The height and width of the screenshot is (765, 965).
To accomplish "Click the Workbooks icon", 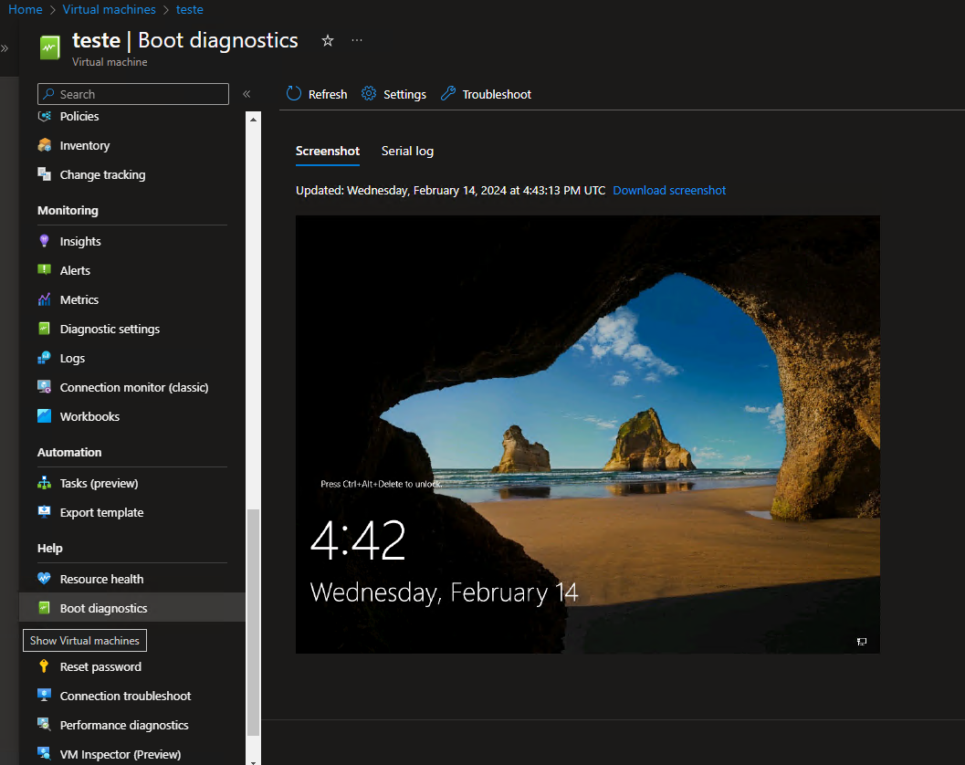I will click(45, 416).
